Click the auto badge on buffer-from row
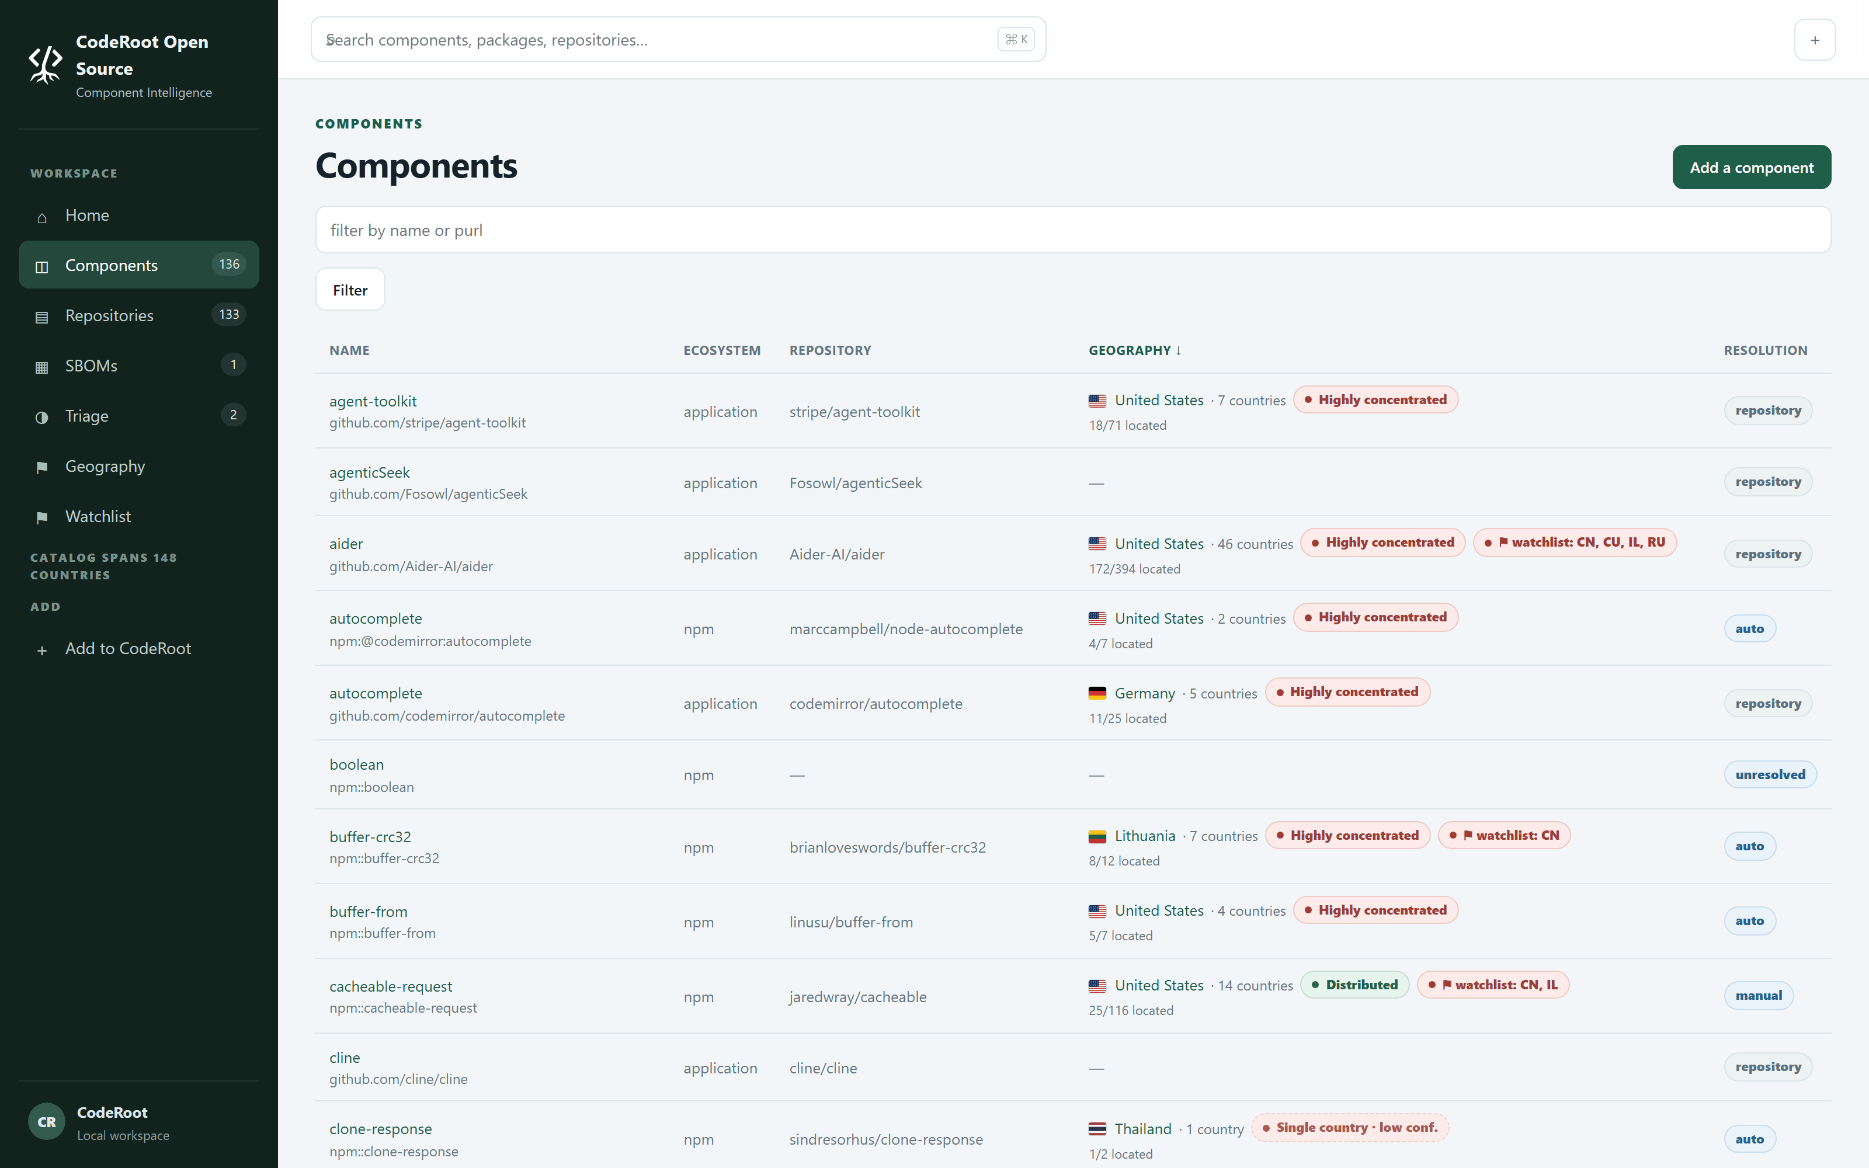This screenshot has height=1168, width=1869. tap(1749, 921)
